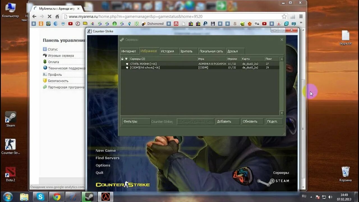Screen dimensions: 359x202
Task: Show hidden bookmarks with the » chevron
Action: point(301,23)
